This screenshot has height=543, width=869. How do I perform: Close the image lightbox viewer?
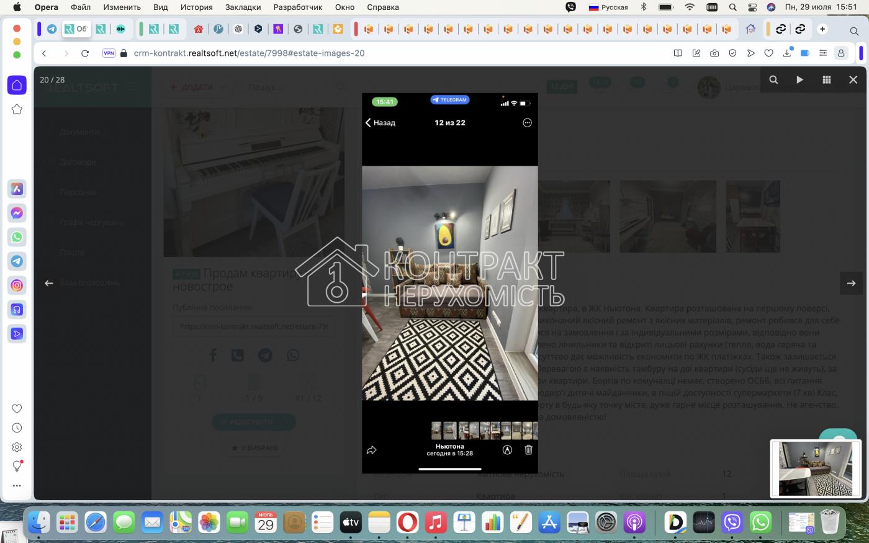853,79
